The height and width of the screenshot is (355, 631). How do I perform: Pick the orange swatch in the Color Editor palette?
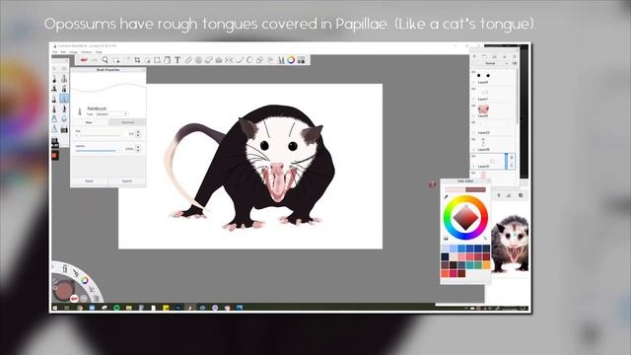tap(486, 265)
